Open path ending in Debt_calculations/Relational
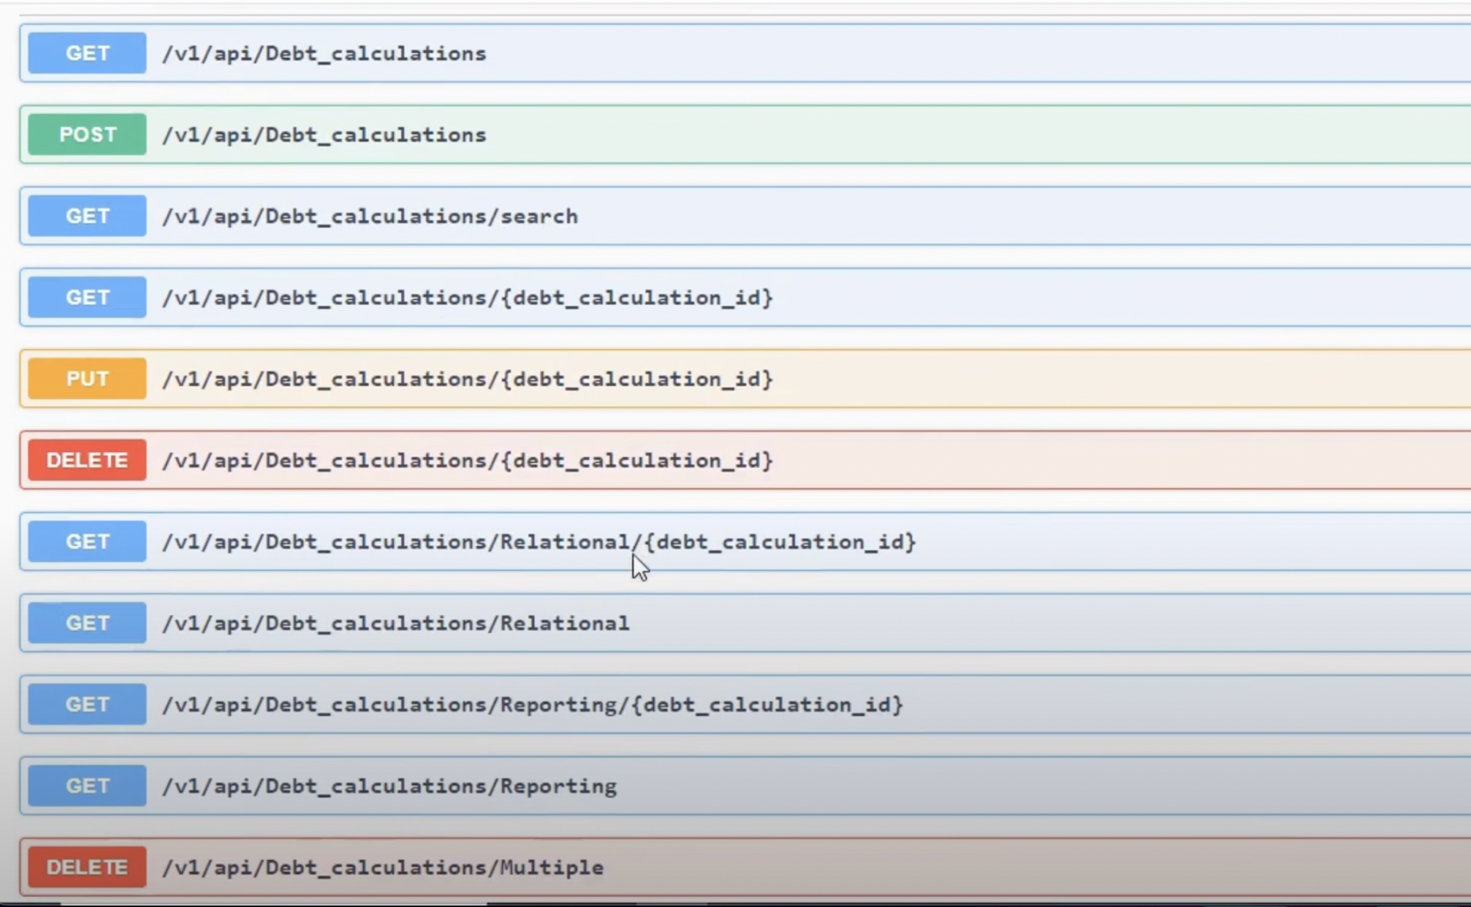The image size is (1471, 907). coord(395,623)
